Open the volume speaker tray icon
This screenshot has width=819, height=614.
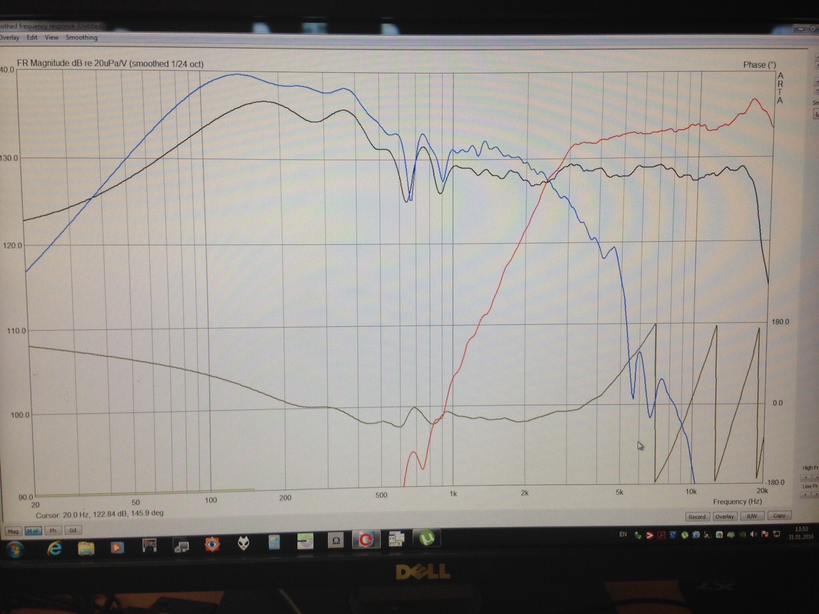(753, 534)
